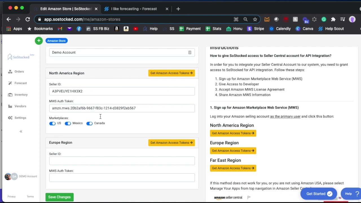Open the Help Scout bookmark
The image size is (361, 203).
[x=331, y=29]
